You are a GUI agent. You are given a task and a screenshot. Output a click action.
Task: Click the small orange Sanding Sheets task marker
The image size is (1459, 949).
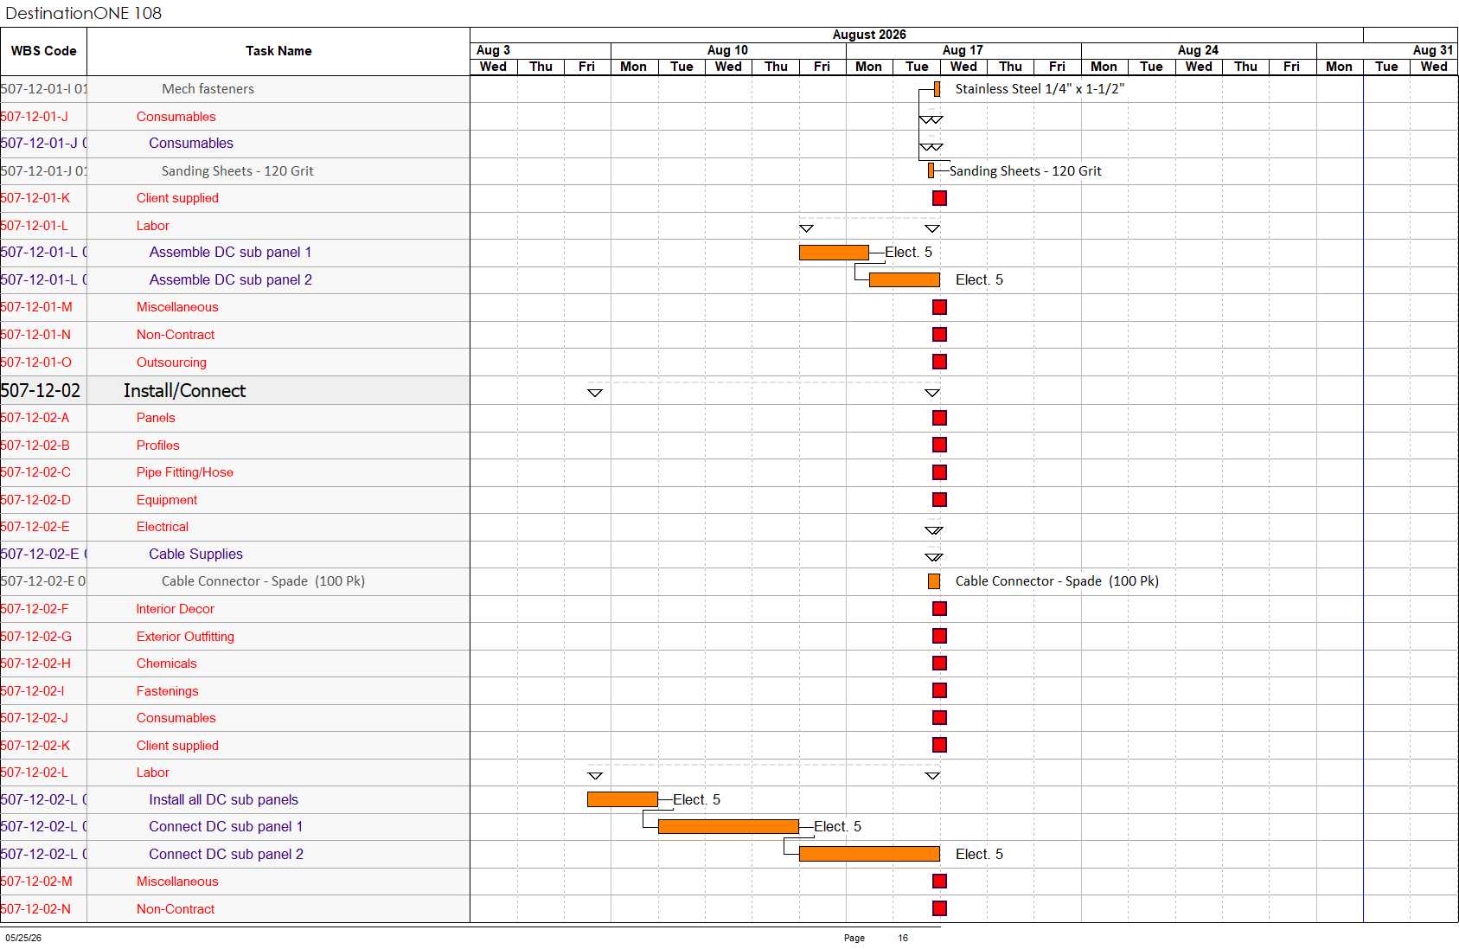[931, 170]
